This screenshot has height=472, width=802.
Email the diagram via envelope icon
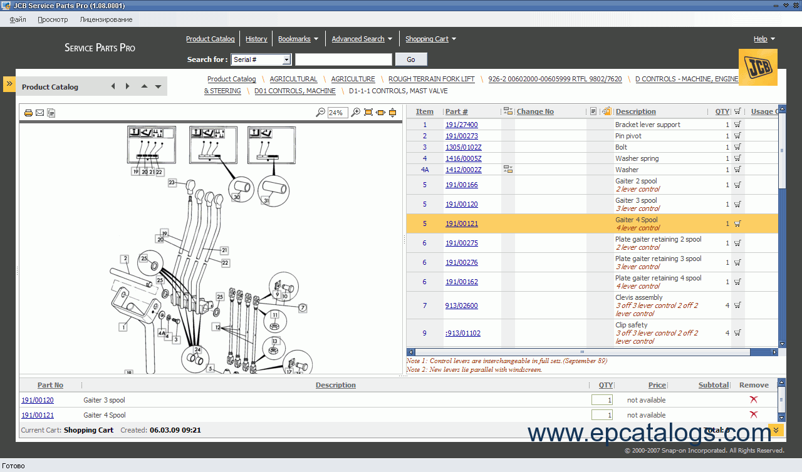pos(40,113)
